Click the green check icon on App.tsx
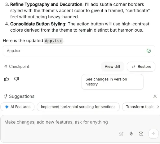Viewport: 160px width, 144px height. 149,51
